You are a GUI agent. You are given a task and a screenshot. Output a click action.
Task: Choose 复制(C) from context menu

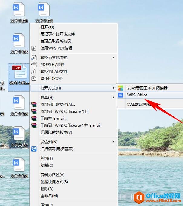(74, 165)
